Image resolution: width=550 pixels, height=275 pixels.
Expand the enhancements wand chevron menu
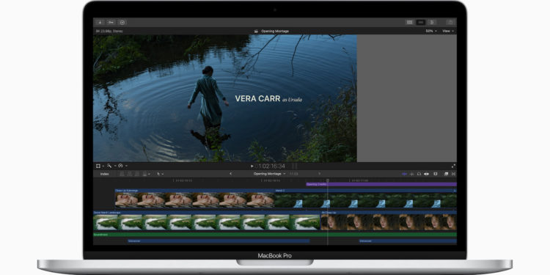point(114,166)
